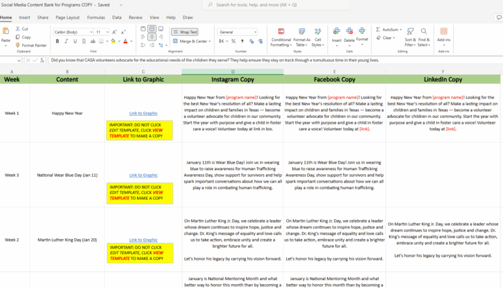Image resolution: width=503 pixels, height=288 pixels.
Task: Click the Format Painter tool
Action: 31,45
